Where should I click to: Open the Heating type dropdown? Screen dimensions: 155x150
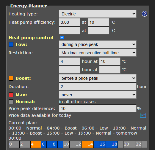pyautogui.click(x=98, y=14)
